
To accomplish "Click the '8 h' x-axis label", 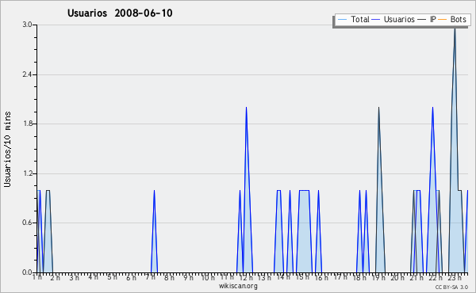I will (169, 277).
